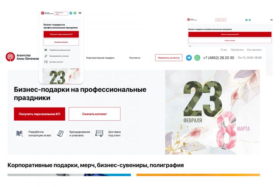Tap Скачать каталог in mobile preview
Screen dimensions: 280x187
[61, 42]
